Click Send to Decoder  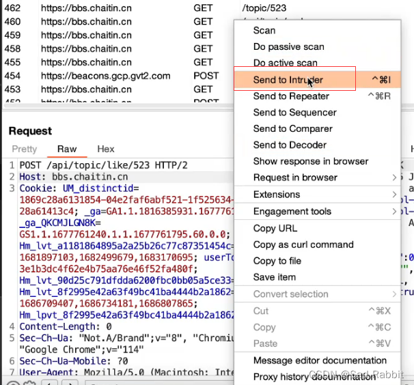[x=318, y=145]
